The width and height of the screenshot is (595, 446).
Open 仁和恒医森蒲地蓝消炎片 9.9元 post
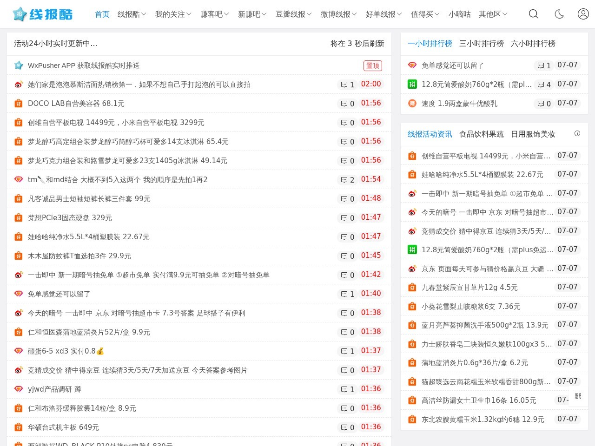[x=89, y=332]
